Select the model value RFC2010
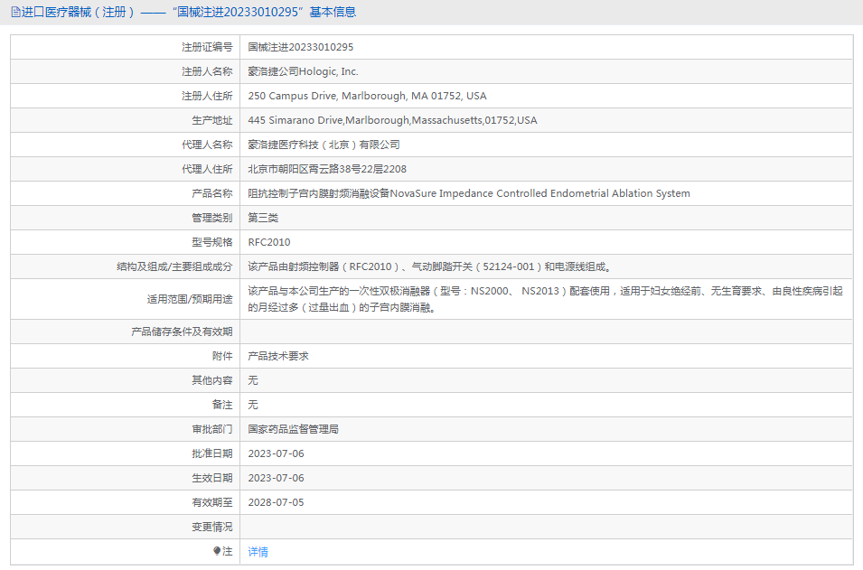863x570 pixels. click(x=269, y=242)
